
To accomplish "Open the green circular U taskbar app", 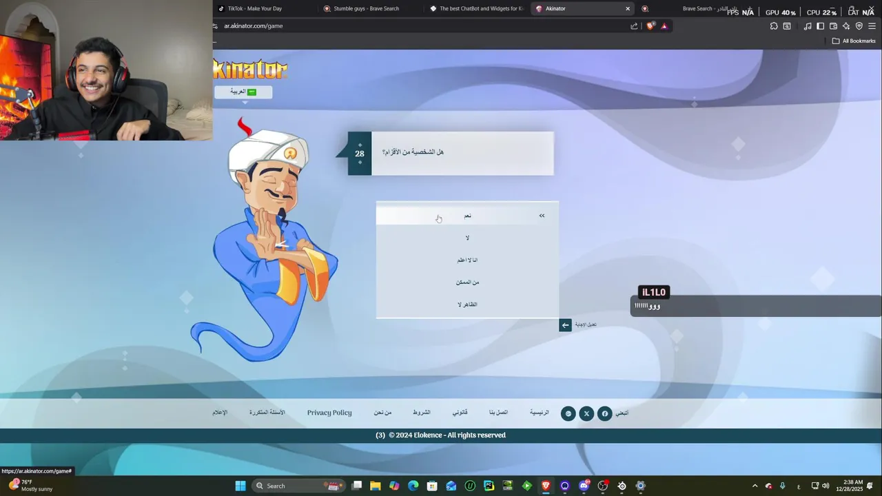I will (x=470, y=486).
